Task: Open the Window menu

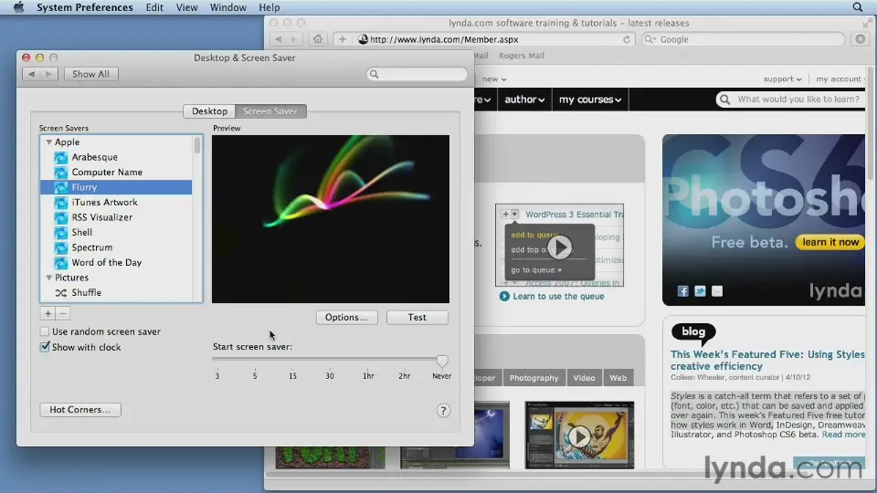Action: click(227, 7)
